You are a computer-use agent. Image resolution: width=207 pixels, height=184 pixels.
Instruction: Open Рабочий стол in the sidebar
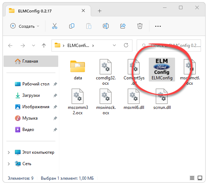click(32, 84)
